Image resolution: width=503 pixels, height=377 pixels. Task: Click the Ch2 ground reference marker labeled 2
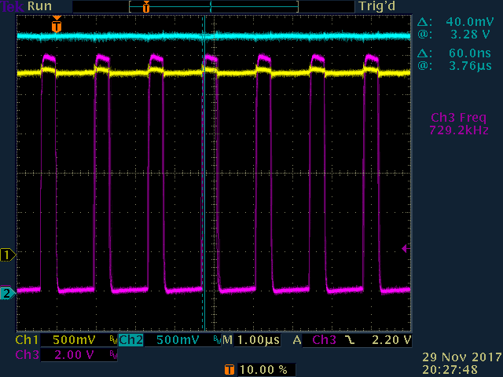point(7,293)
